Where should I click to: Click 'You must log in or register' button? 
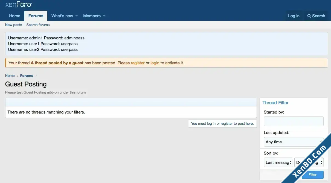tap(222, 124)
